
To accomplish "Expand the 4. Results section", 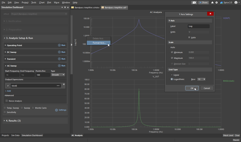I will [13, 121].
